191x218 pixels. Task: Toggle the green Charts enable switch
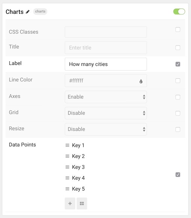[x=179, y=12]
